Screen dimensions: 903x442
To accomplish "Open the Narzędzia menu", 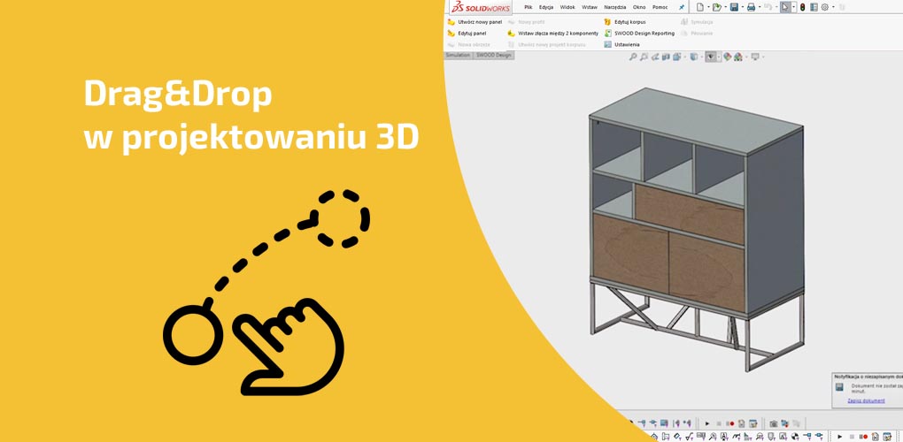I will [615, 7].
